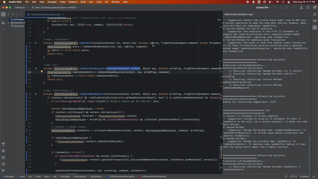
Task: Open the Project tool window
Action: [x=3, y=14]
